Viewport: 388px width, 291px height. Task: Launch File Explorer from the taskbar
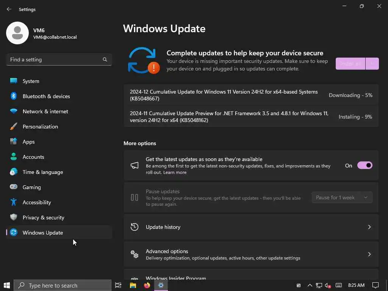coord(133,285)
